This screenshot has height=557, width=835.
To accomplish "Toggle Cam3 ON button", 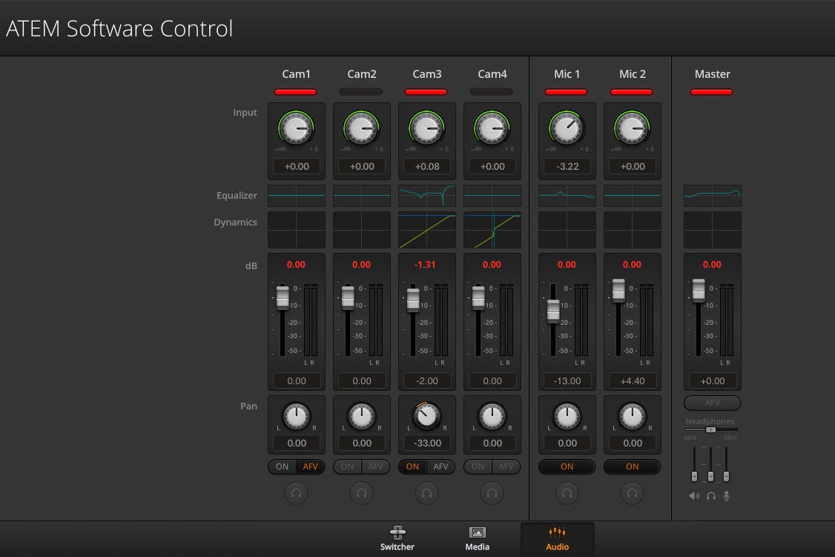I will click(x=413, y=467).
